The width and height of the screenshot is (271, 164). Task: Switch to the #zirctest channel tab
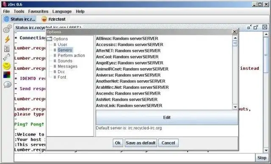(53, 19)
